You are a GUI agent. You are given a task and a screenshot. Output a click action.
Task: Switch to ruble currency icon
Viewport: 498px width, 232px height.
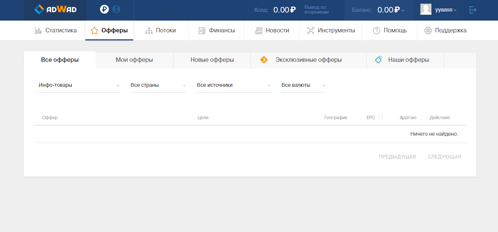104,10
